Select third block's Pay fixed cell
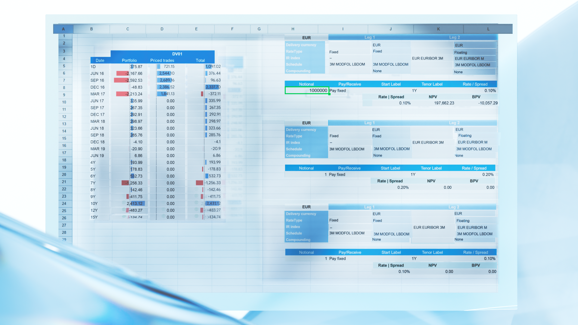Viewport: 578px width, 325px height. [x=337, y=258]
